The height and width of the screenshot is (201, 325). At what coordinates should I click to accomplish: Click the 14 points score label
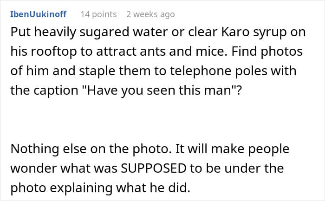click(98, 14)
